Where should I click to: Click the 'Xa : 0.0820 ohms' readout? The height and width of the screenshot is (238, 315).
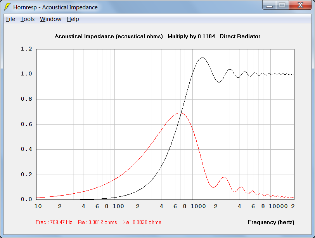pos(142,222)
